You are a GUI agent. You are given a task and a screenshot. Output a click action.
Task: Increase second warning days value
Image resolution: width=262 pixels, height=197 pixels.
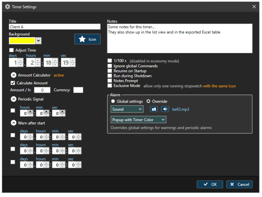pyautogui.click(x=30, y=149)
